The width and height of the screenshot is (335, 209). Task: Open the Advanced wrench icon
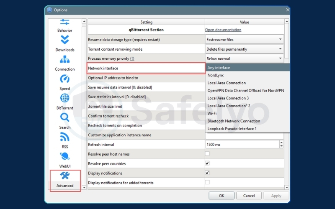[x=65, y=176]
